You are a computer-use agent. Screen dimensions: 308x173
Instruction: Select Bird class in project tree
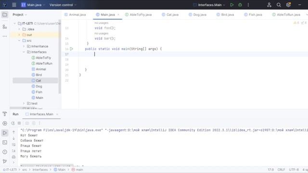pyautogui.click(x=37, y=75)
